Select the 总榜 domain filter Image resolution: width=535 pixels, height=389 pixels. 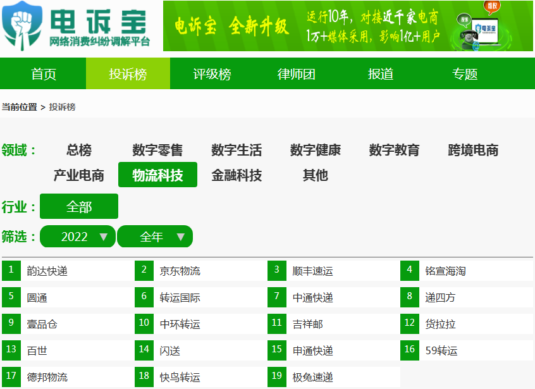(x=79, y=150)
